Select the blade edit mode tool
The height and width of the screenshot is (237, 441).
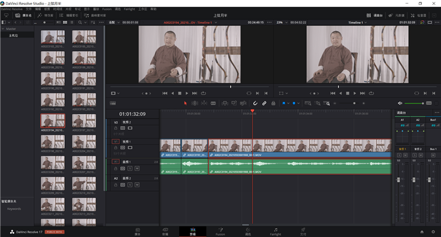point(213,103)
